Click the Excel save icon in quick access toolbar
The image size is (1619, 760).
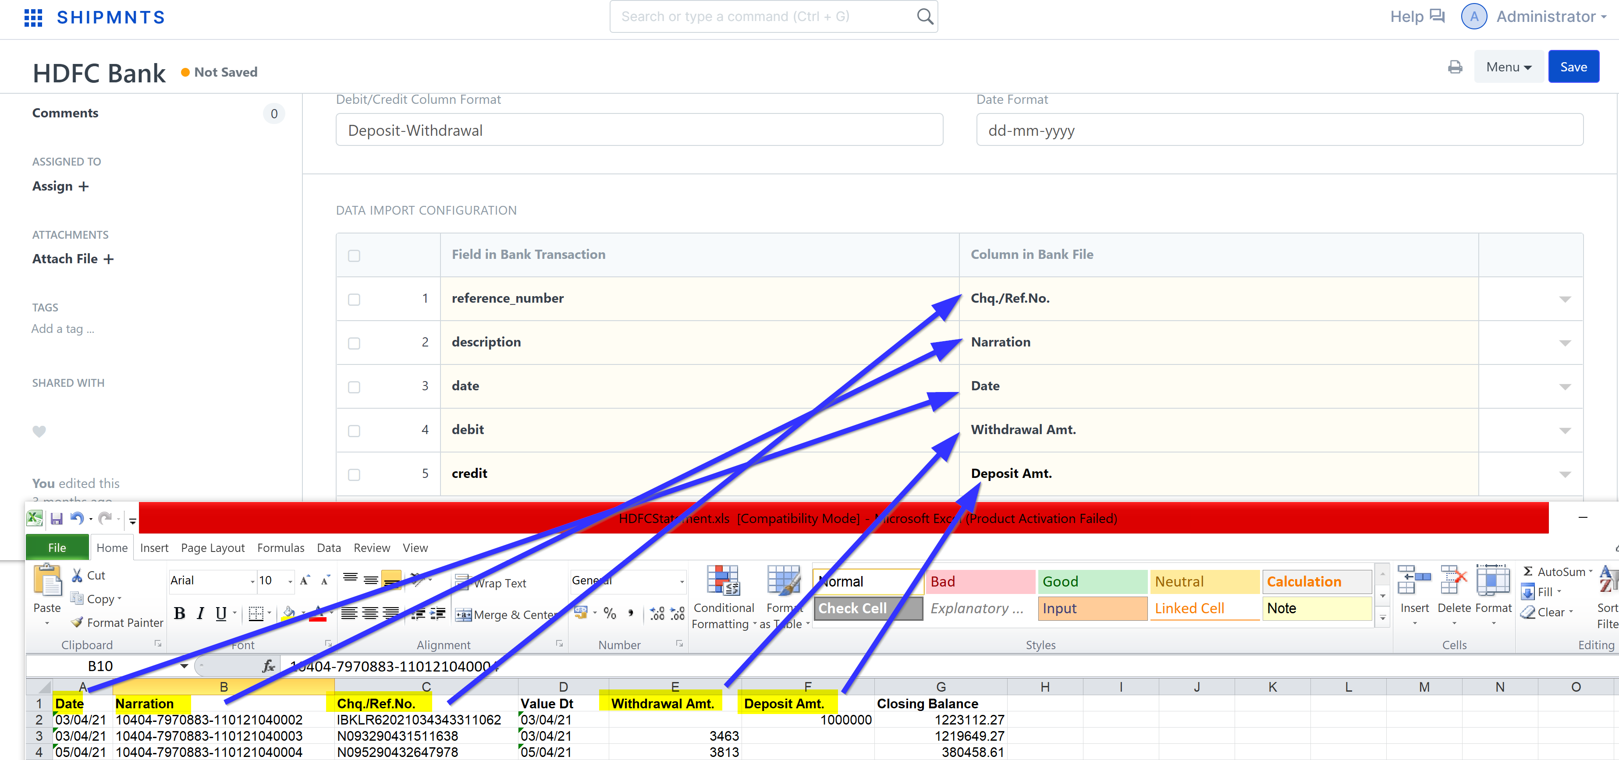(x=57, y=519)
